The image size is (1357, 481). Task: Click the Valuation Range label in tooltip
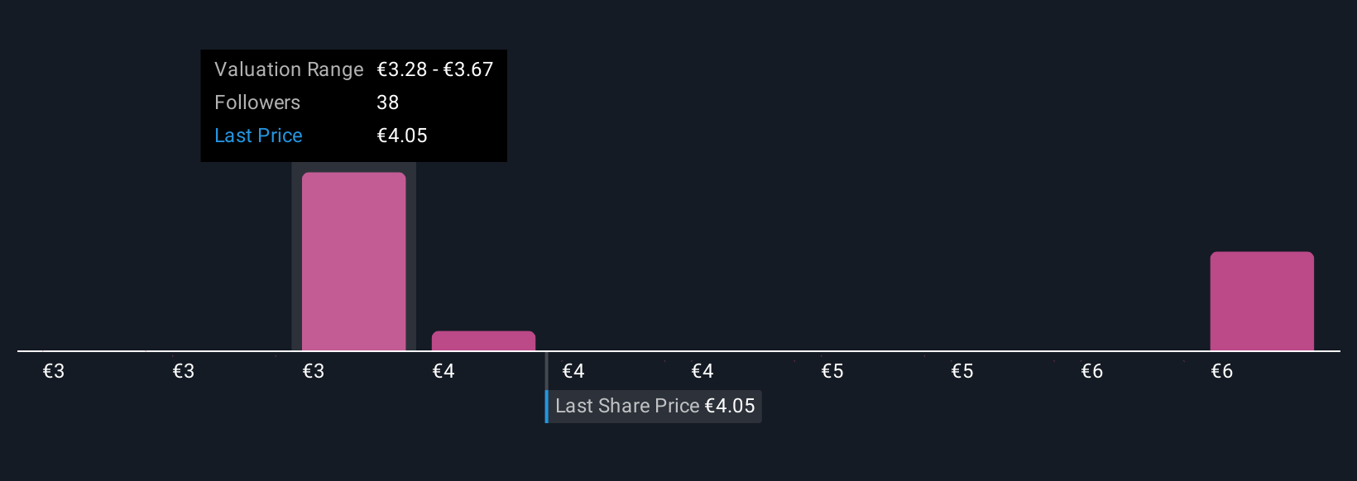(x=289, y=69)
